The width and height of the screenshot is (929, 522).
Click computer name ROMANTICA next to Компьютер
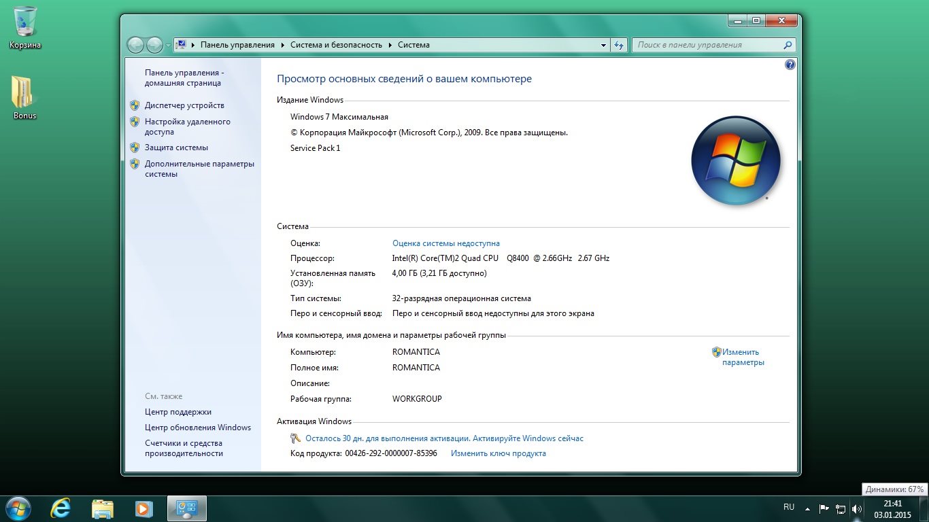(416, 352)
